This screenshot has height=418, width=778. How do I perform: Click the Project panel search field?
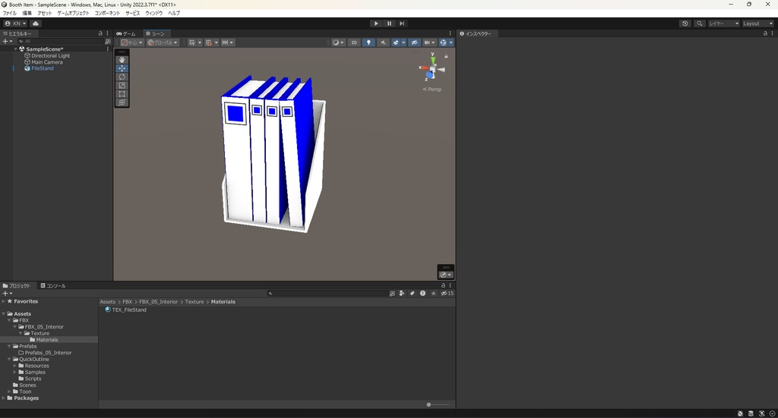327,293
